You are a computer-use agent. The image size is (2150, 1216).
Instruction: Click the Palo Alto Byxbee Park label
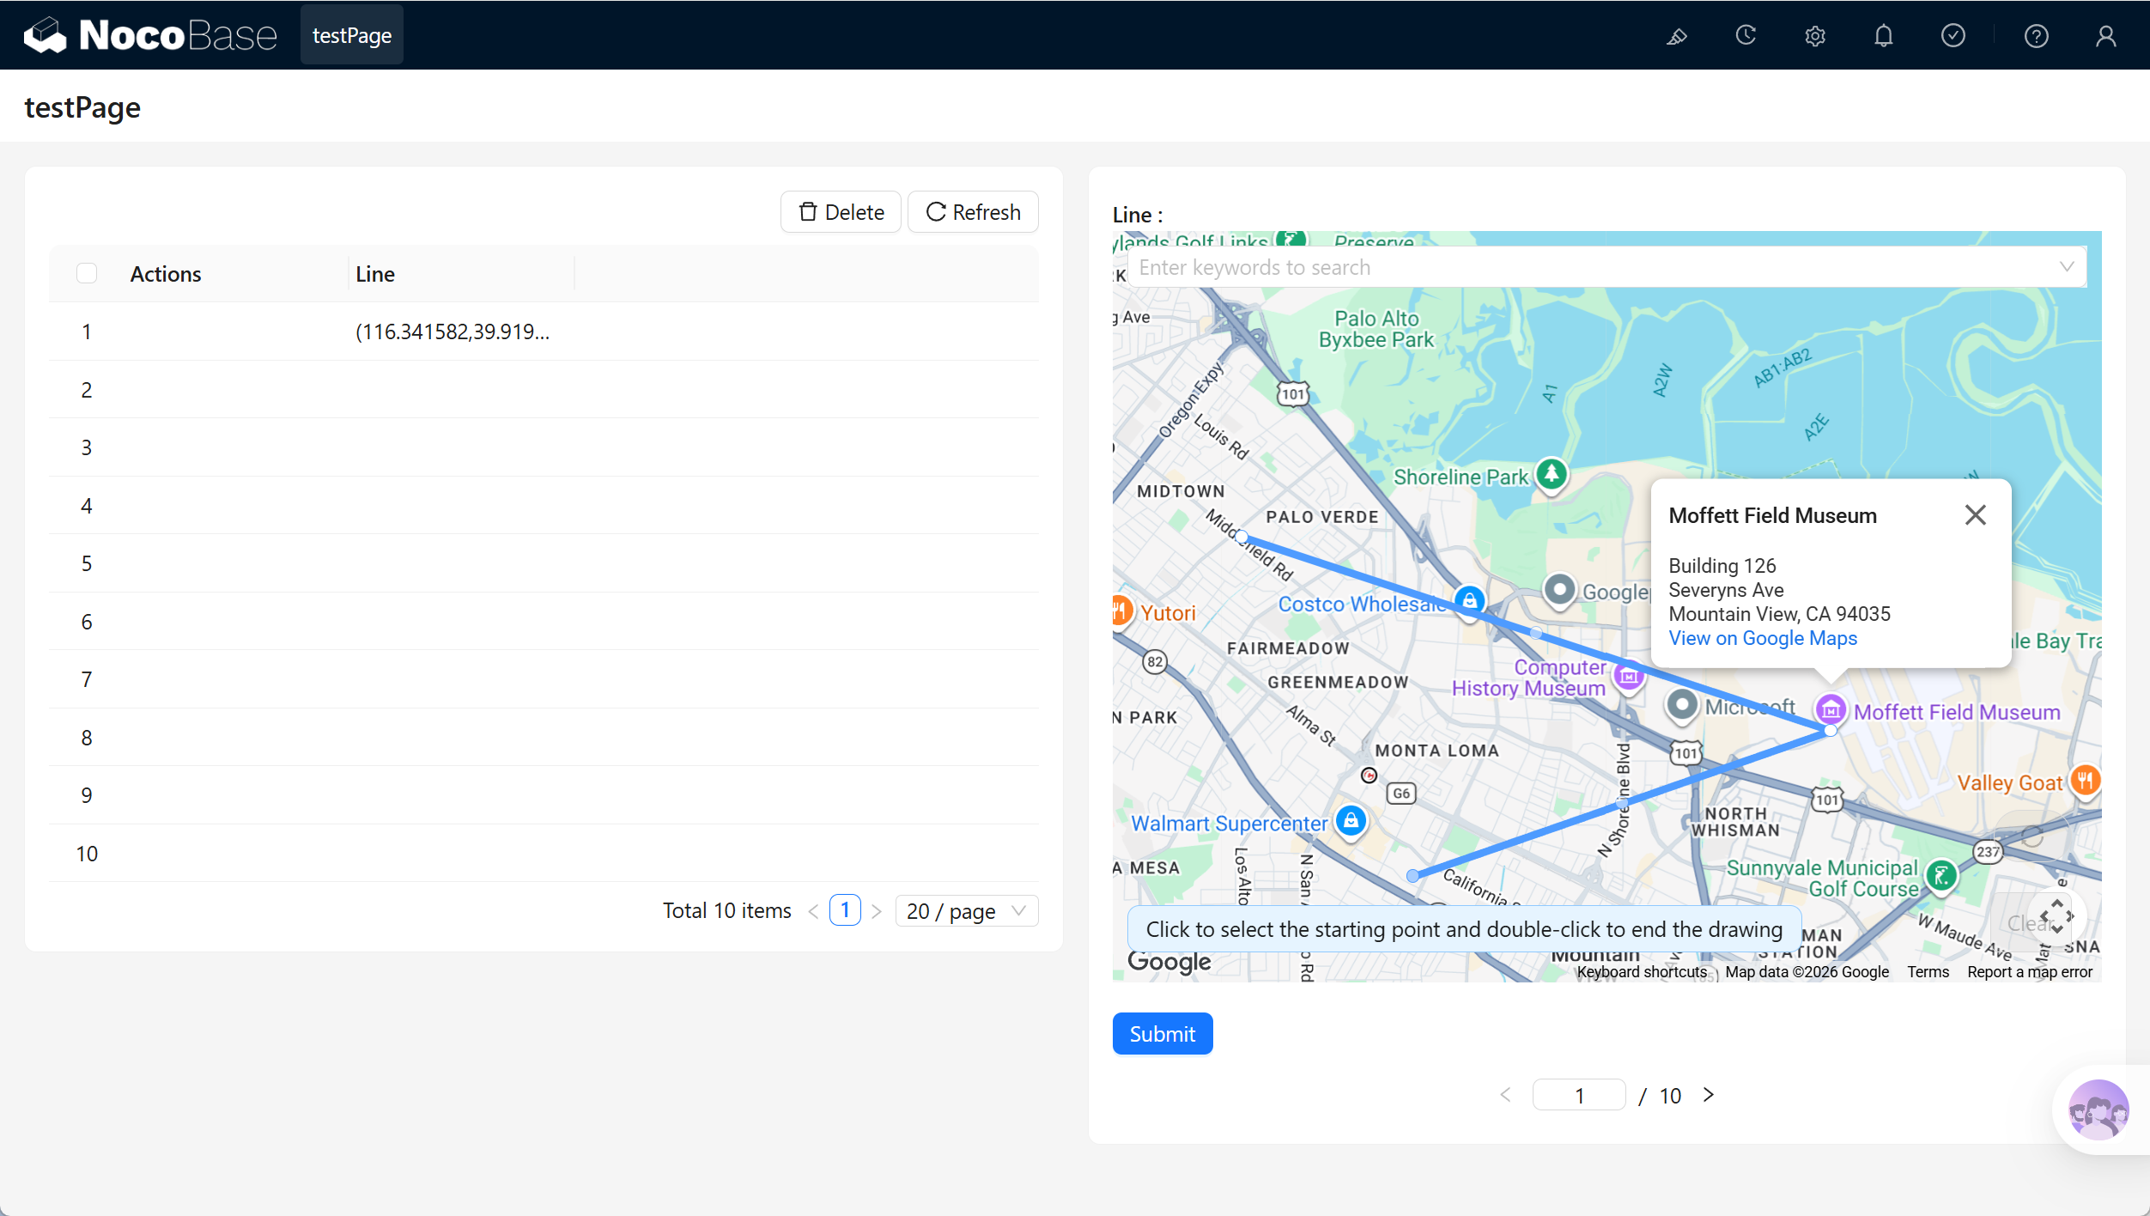coord(1376,329)
